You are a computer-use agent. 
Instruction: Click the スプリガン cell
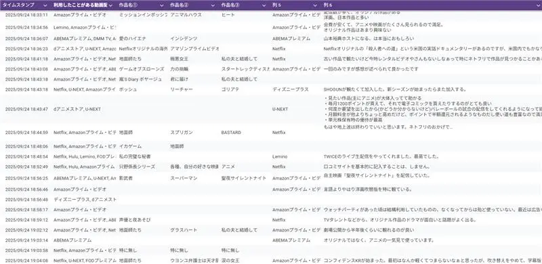pos(182,133)
